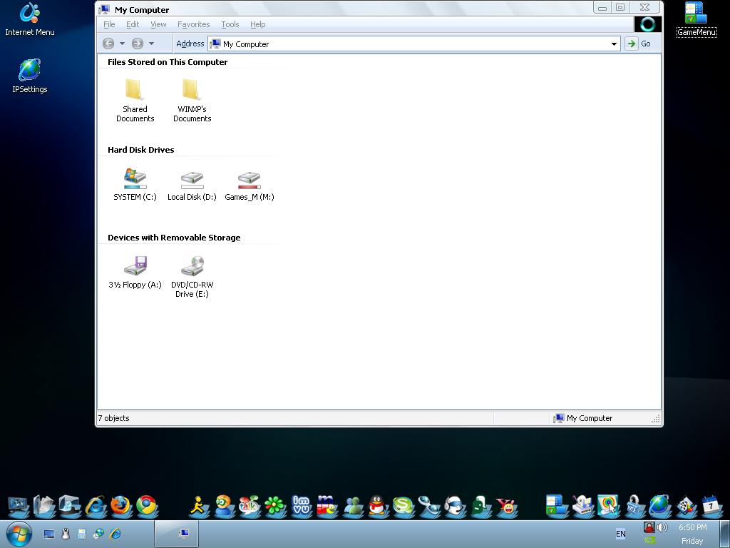Viewport: 730px width, 548px height.
Task: Select the Shared Documents folder
Action: click(x=135, y=101)
